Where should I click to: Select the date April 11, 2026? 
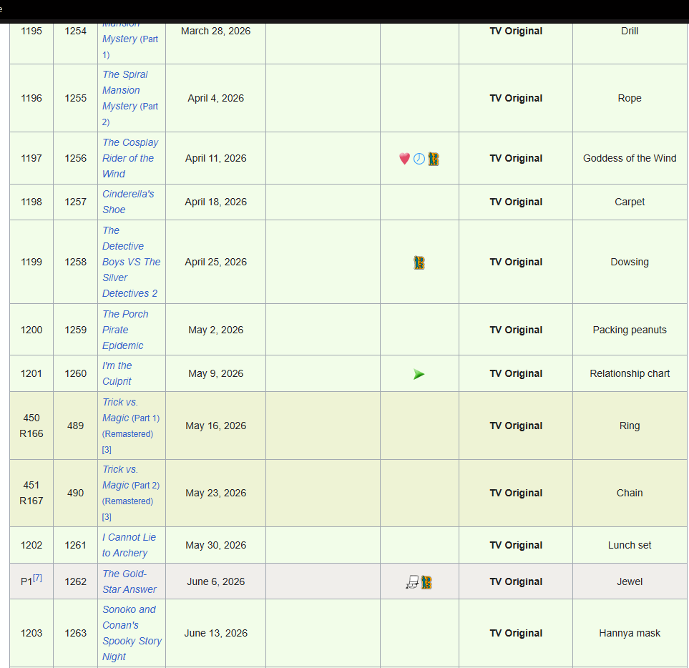point(216,158)
